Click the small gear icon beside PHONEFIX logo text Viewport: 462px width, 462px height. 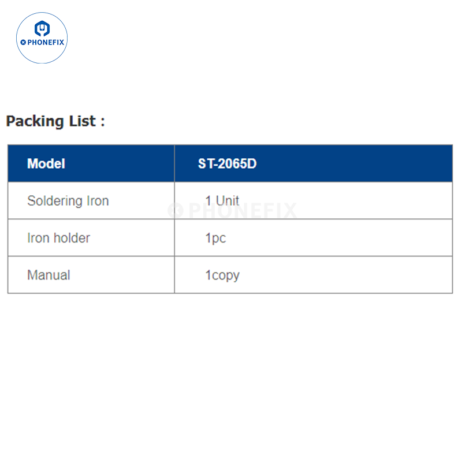click(x=23, y=43)
